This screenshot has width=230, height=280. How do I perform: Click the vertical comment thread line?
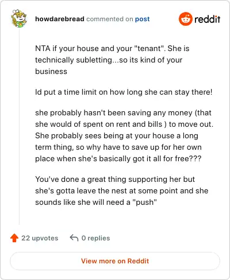19,126
